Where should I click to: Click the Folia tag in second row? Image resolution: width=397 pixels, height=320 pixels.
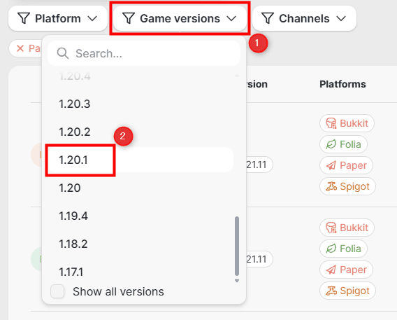343,249
